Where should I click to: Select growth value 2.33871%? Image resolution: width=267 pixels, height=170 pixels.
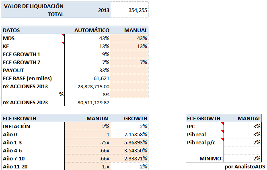[x=129, y=158]
